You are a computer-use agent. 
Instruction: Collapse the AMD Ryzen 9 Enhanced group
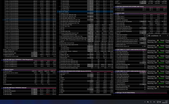pyautogui.click(x=2, y=88)
